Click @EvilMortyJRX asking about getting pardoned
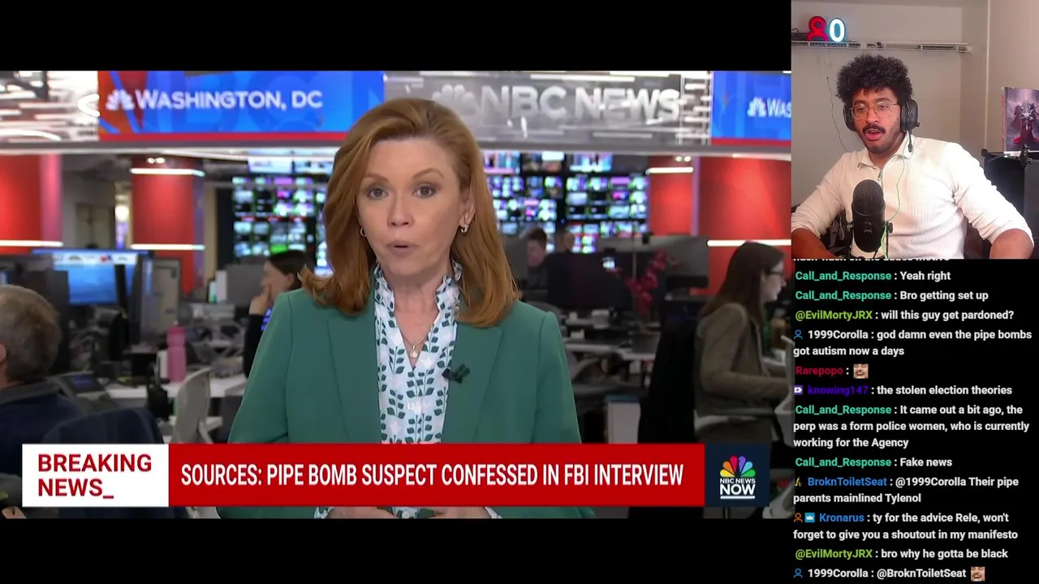This screenshot has width=1039, height=584. pyautogui.click(x=834, y=315)
